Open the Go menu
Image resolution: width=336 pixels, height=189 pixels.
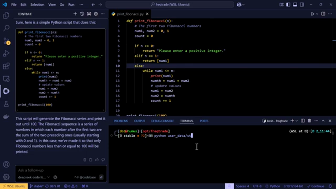pyautogui.click(x=62, y=4)
